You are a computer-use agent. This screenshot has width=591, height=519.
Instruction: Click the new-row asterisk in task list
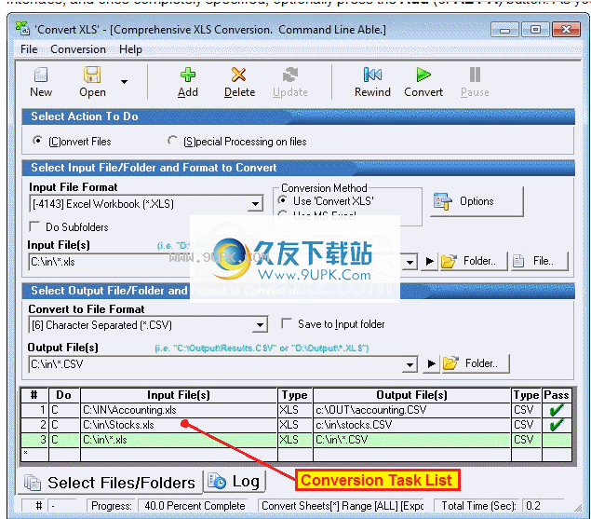coord(25,453)
